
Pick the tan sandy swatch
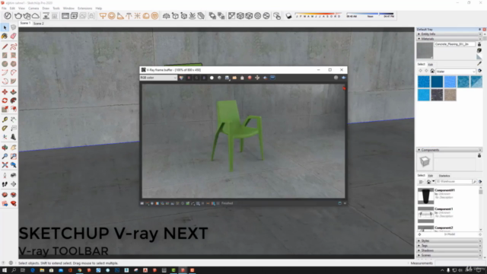(450, 94)
